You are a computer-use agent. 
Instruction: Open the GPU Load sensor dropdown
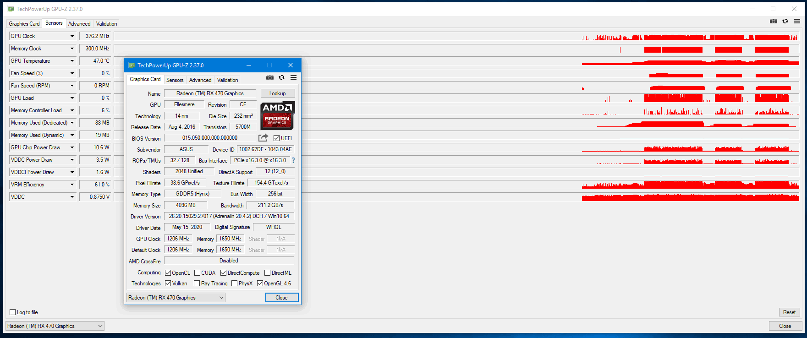[72, 98]
